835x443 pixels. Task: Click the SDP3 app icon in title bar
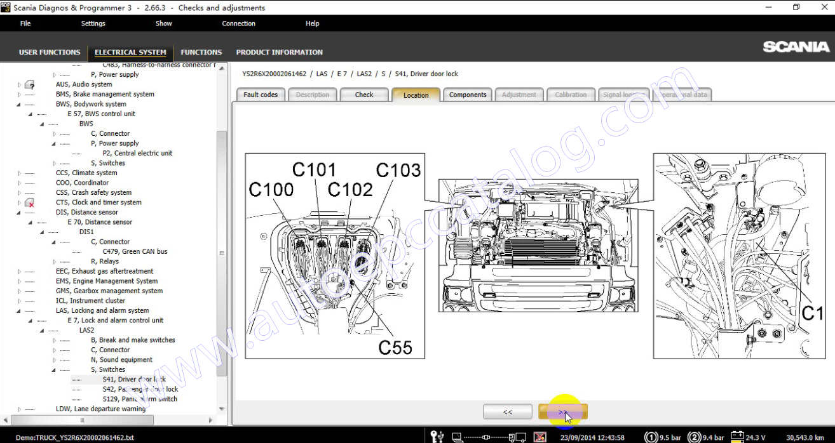[6, 7]
